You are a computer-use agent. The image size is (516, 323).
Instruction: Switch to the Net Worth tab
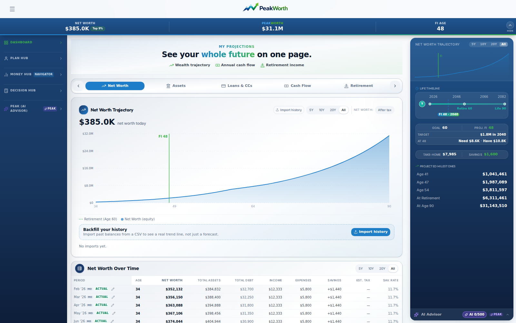pos(115,86)
